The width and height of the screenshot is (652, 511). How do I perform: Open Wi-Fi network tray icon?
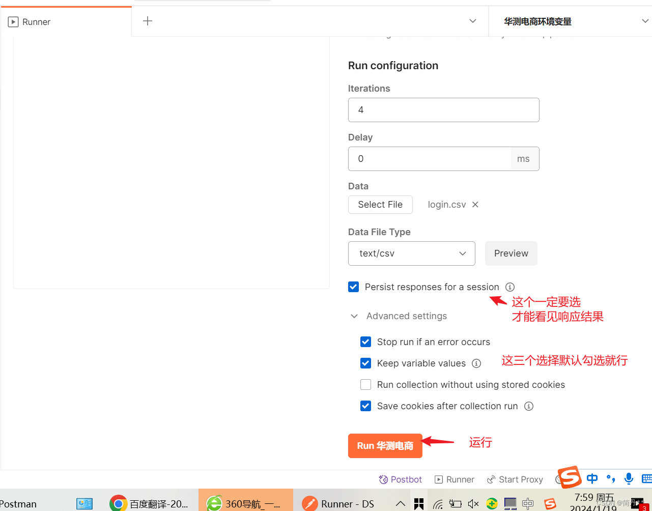[x=438, y=504]
